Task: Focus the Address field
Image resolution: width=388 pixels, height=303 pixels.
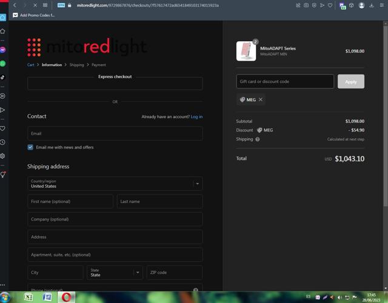Action: 115,237
